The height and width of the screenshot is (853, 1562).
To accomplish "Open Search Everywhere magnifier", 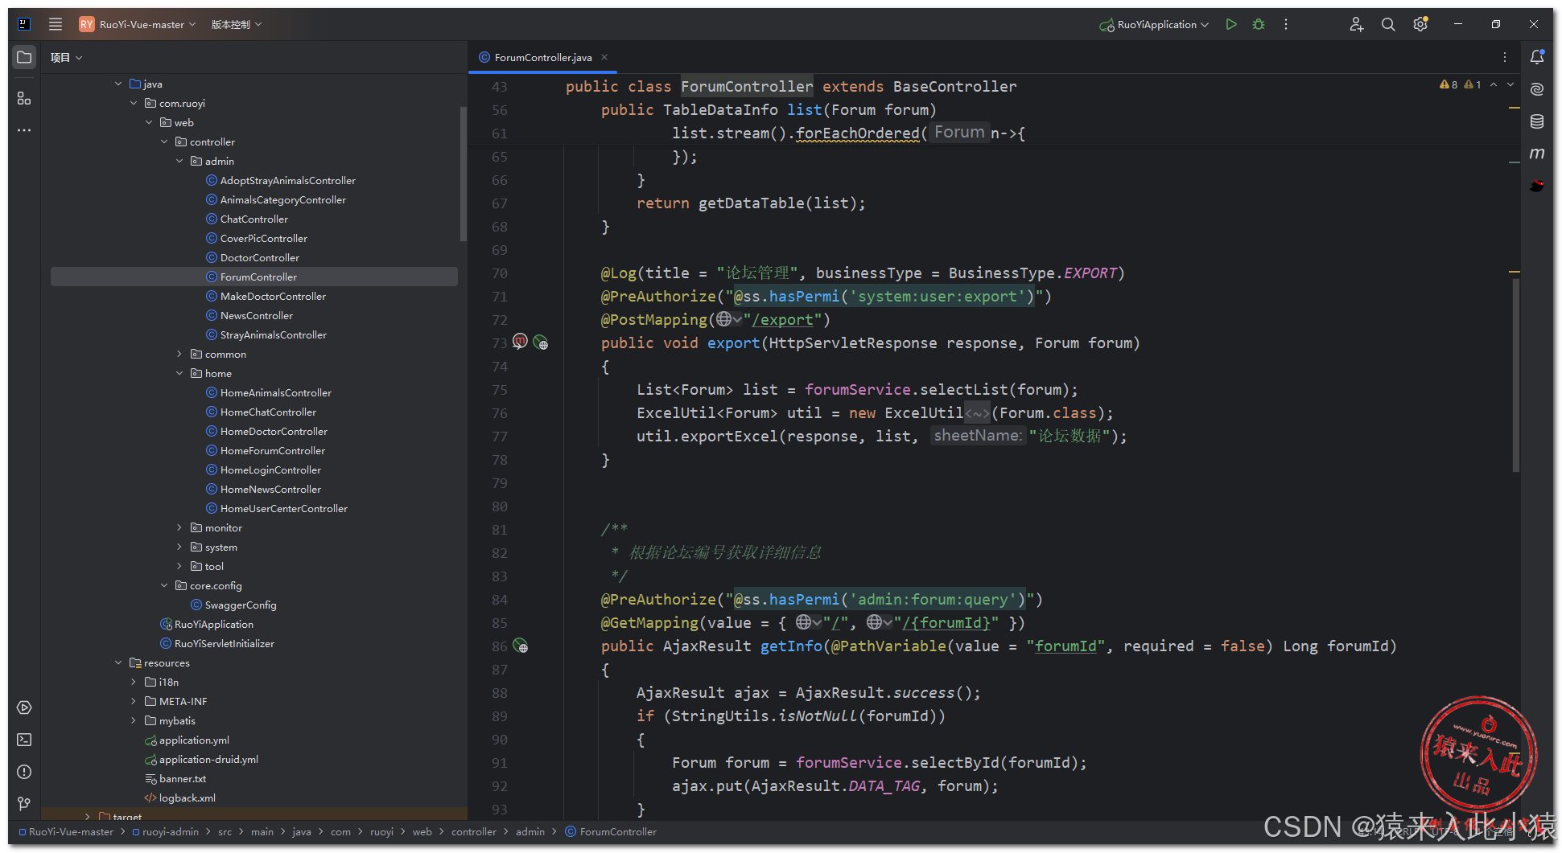I will [1388, 24].
